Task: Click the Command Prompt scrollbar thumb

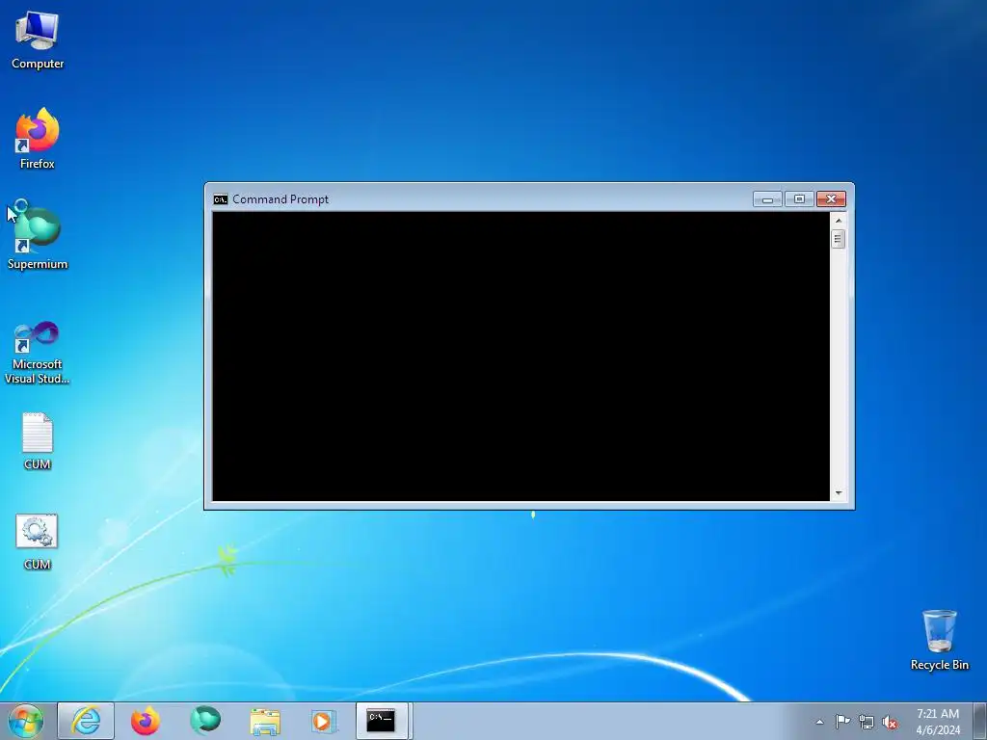Action: tap(838, 239)
